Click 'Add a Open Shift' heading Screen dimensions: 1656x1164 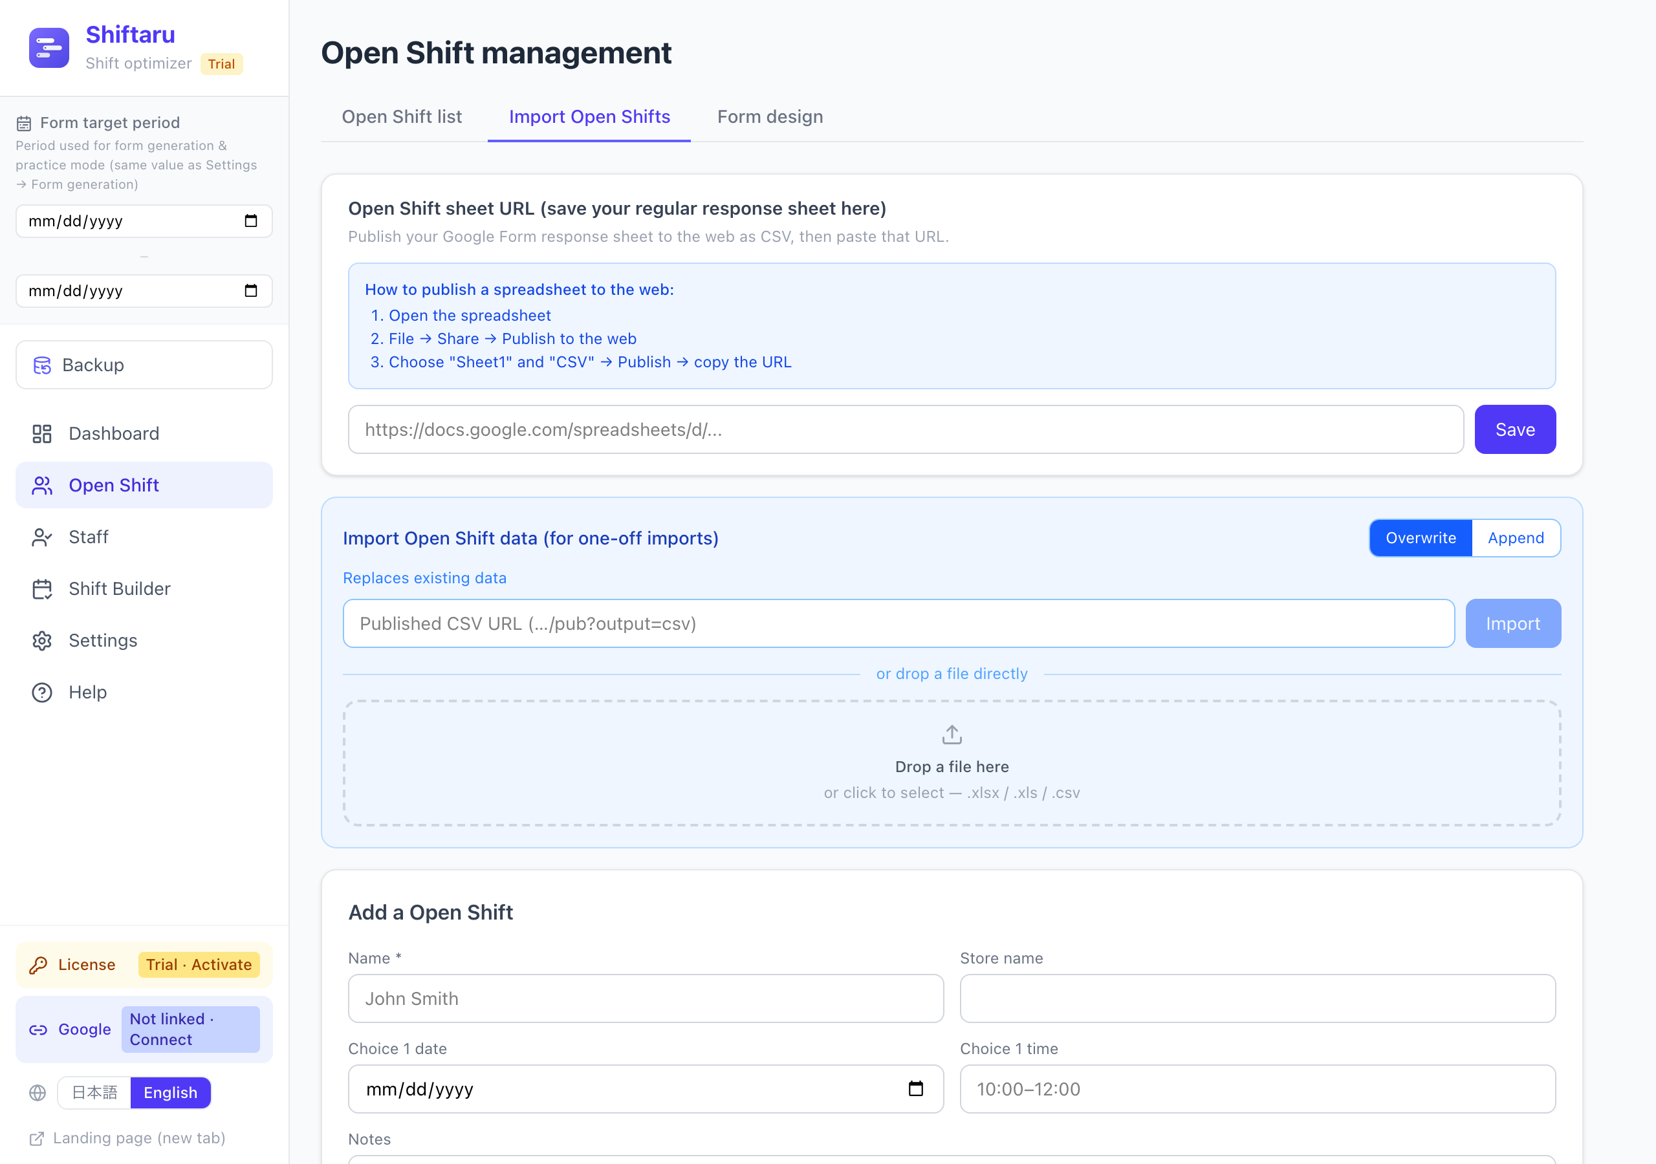[x=431, y=913]
